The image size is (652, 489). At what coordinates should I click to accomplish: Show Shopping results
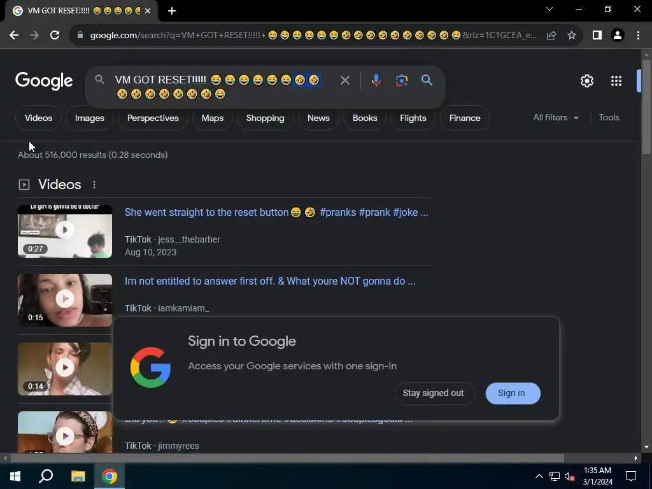[266, 118]
